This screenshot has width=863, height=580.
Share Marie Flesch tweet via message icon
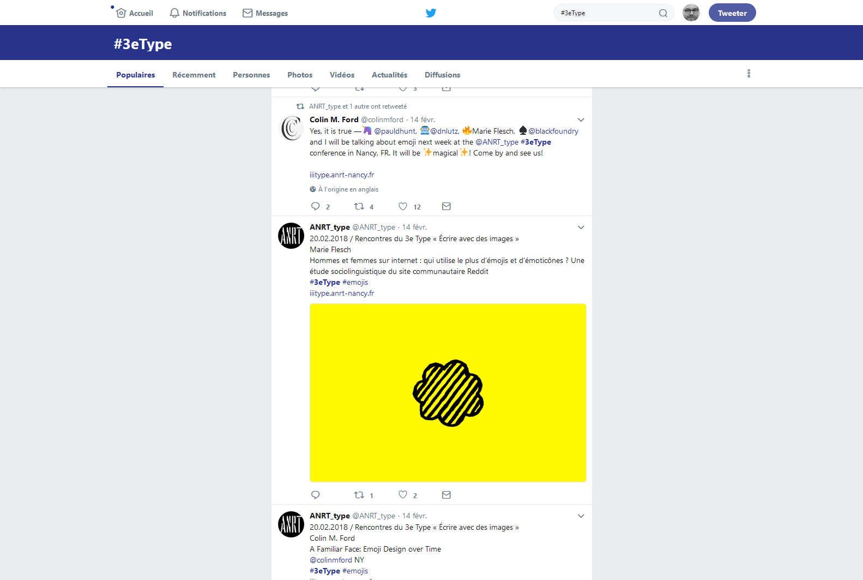point(446,495)
